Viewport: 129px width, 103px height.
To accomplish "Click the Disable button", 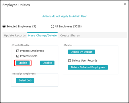I will point(47,63).
